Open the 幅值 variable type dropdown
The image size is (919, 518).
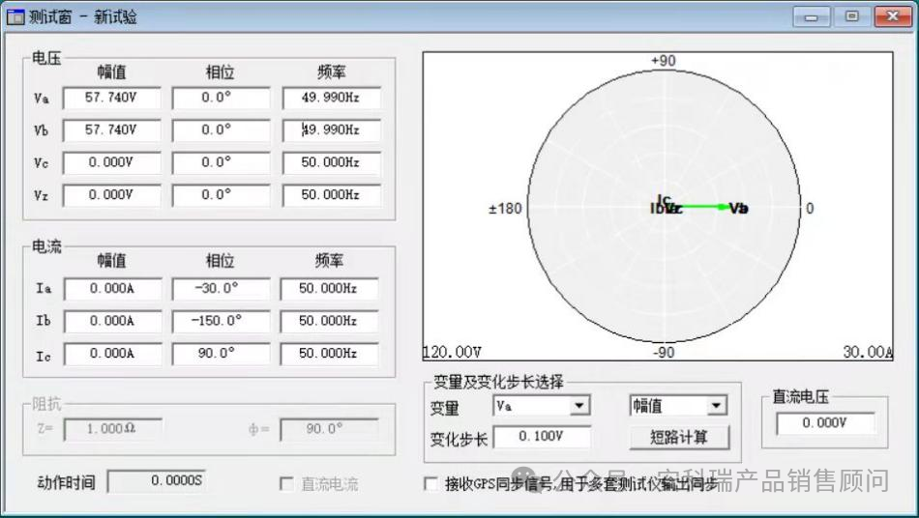coord(679,406)
